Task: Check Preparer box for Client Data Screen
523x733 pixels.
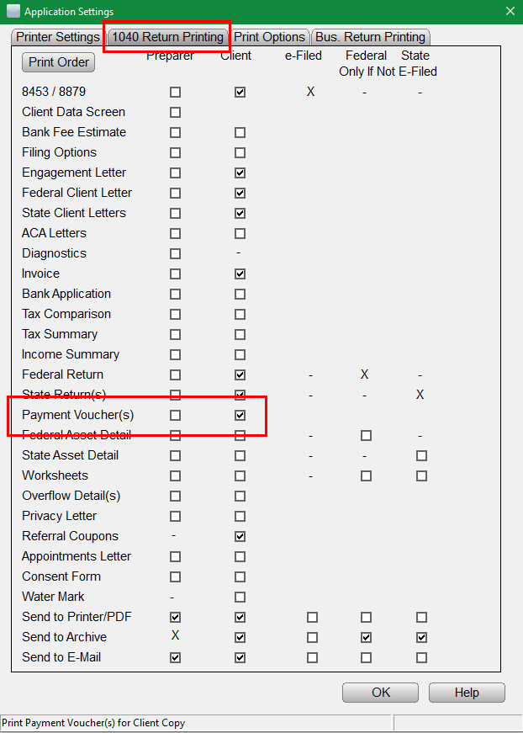Action: [175, 112]
